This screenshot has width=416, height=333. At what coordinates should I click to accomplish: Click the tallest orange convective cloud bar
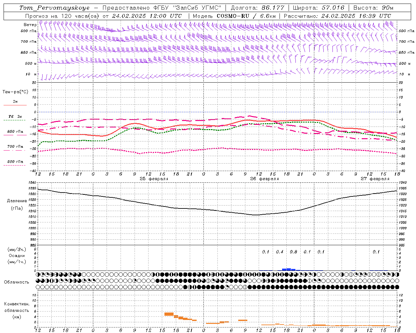pos(169,314)
